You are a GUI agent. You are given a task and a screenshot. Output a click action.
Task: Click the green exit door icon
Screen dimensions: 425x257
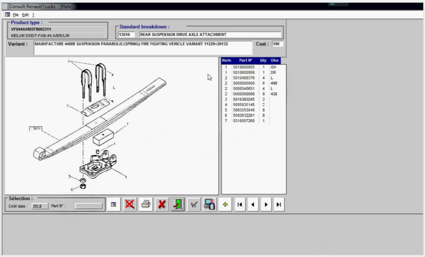pyautogui.click(x=178, y=205)
